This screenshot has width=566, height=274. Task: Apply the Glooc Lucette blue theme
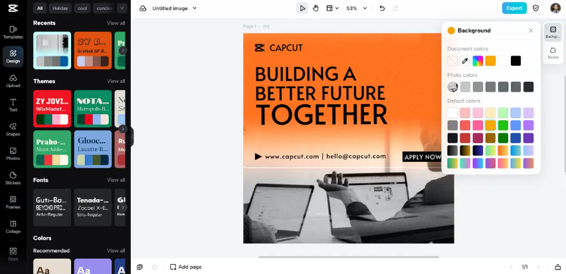93,149
